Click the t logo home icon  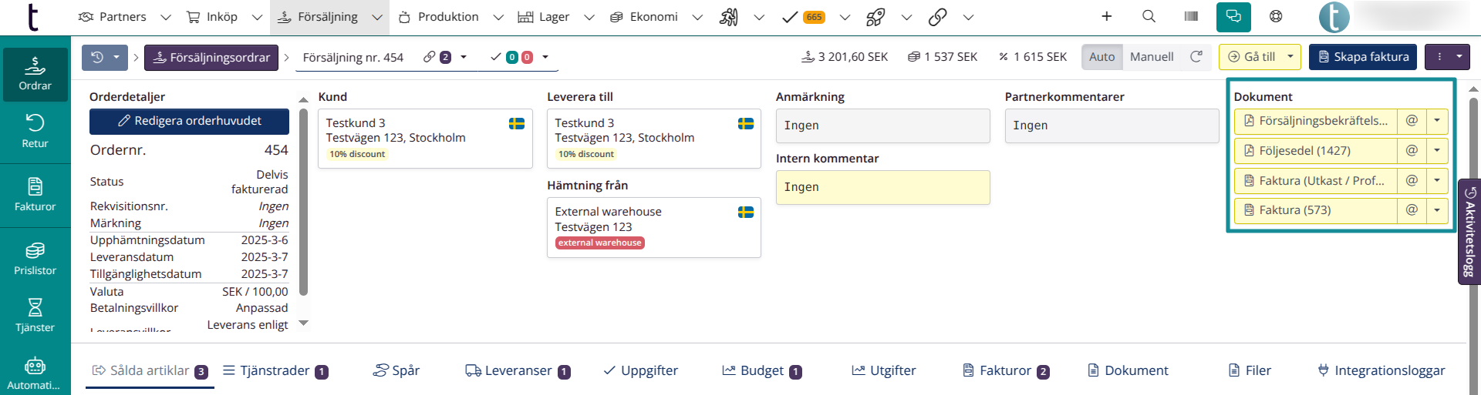(x=32, y=17)
